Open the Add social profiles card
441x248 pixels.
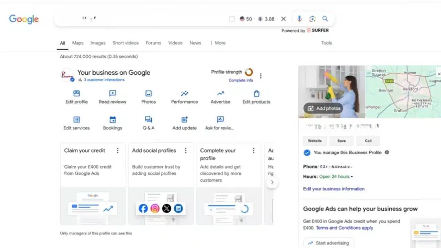161,184
